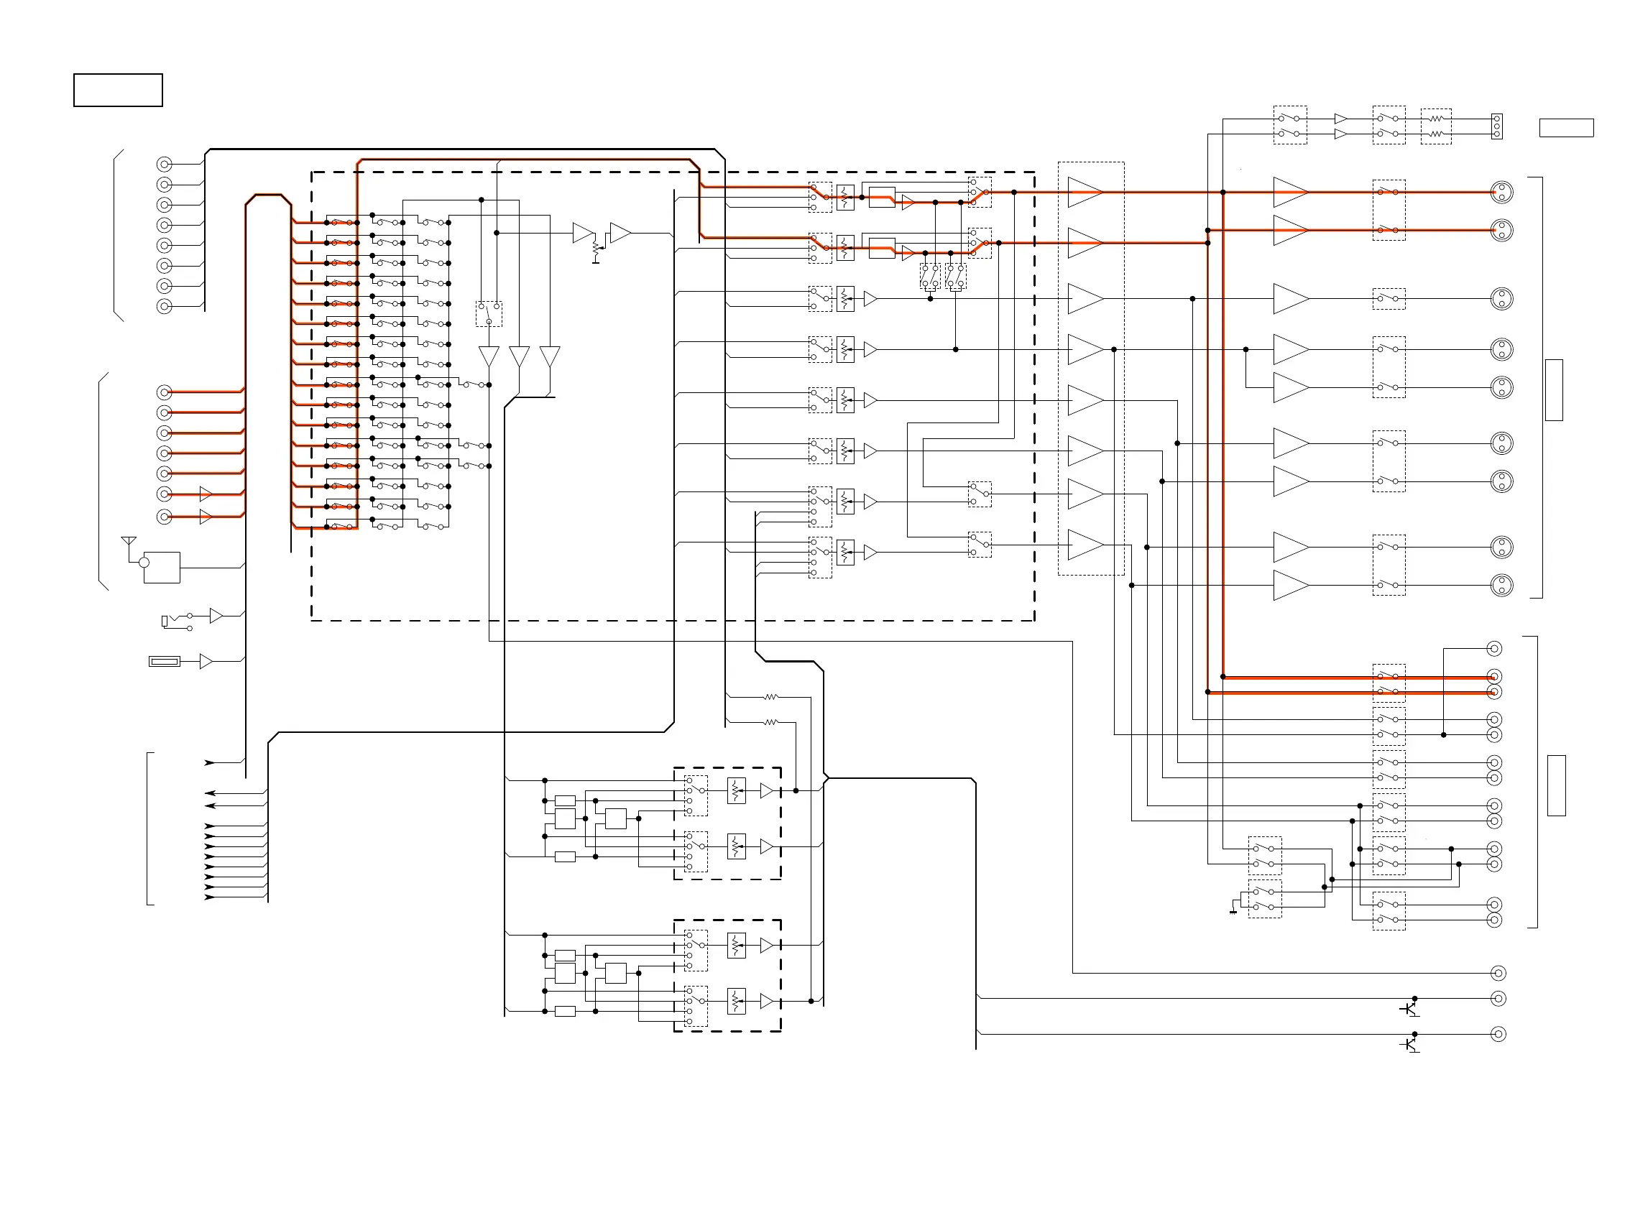This screenshot has height=1210, width=1630.
Task: Click the empty title box at top left
Action: point(118,90)
